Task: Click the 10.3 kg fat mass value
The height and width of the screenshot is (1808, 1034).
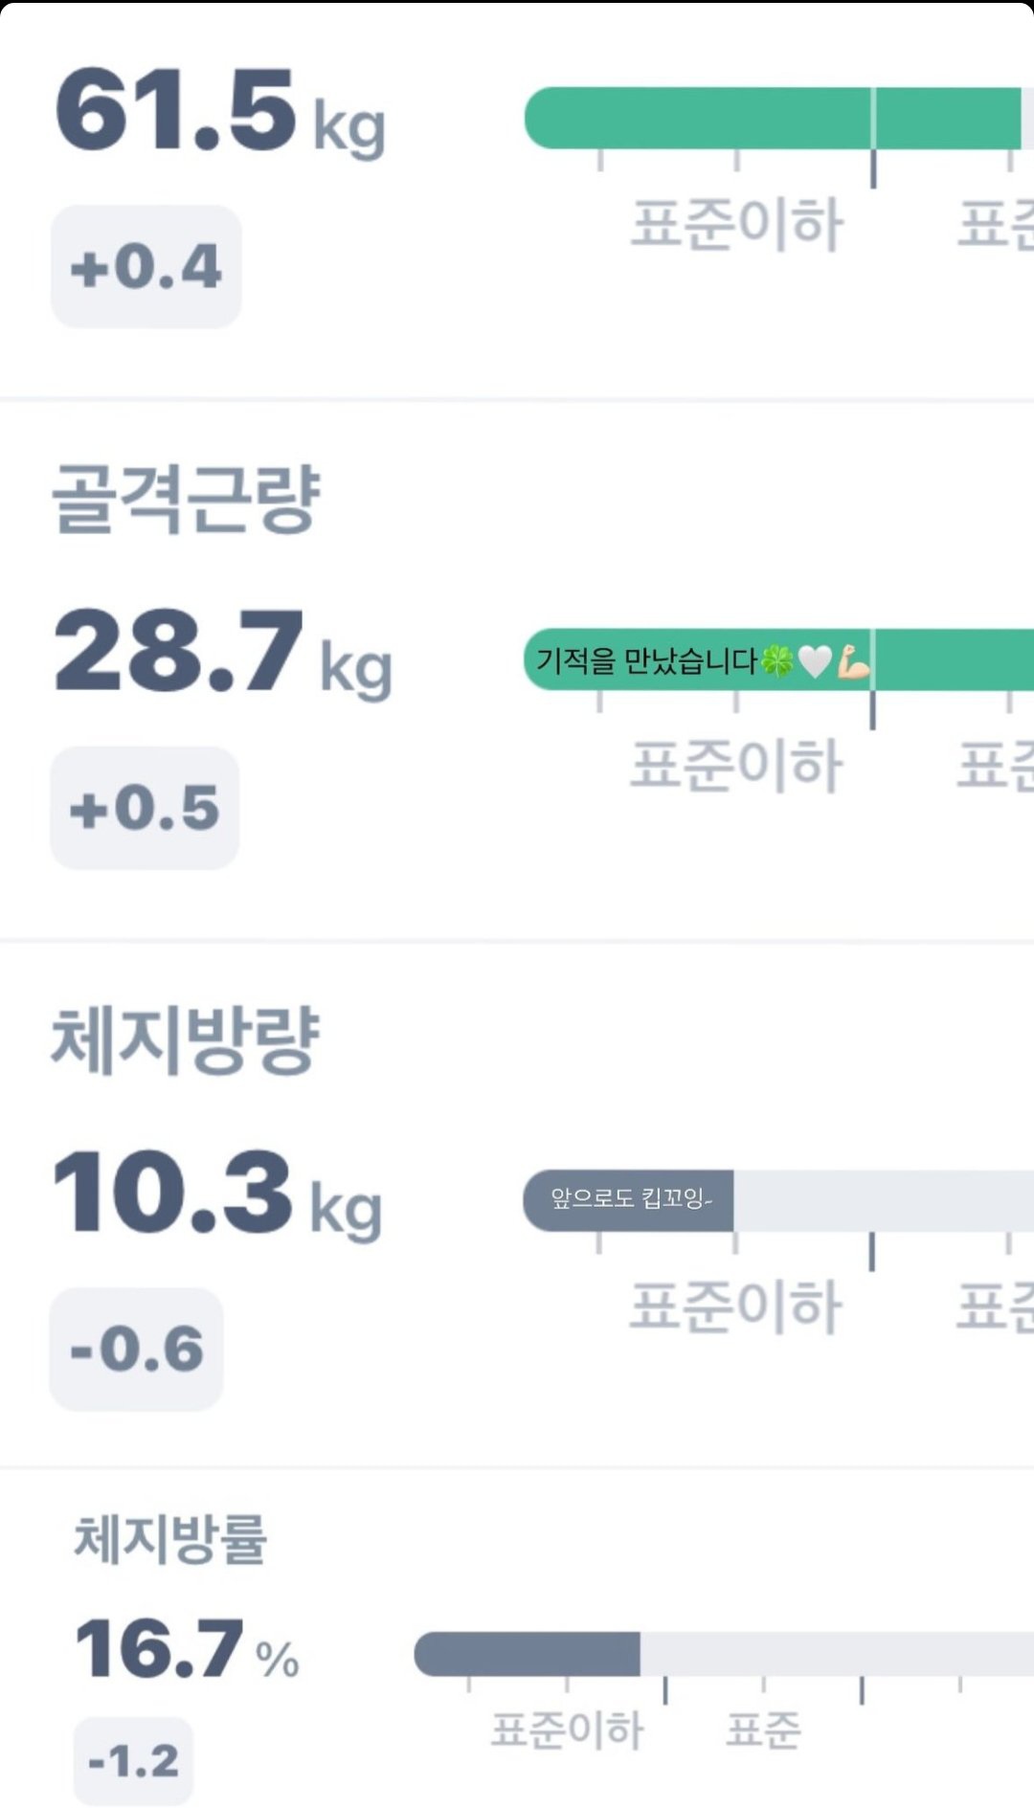Action: (x=217, y=1194)
